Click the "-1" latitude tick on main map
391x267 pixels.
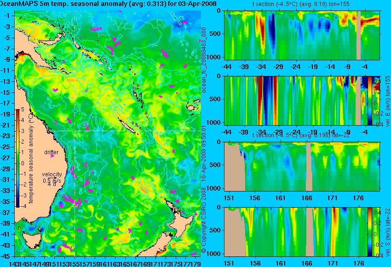pos(7,16)
